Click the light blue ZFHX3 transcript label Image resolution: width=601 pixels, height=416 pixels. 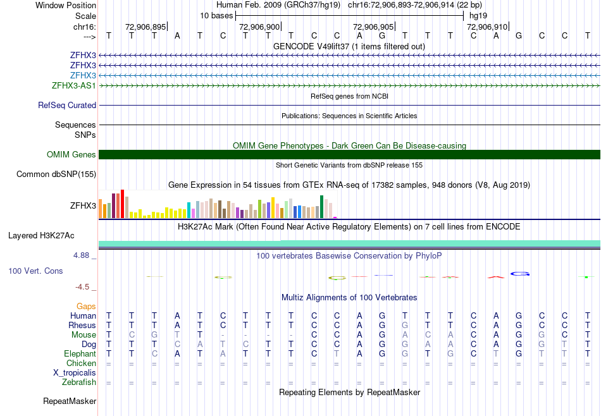coord(83,75)
